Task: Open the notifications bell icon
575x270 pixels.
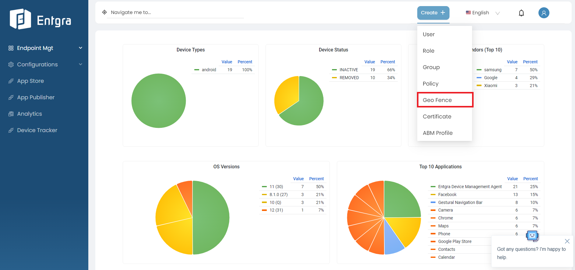Action: pyautogui.click(x=521, y=13)
